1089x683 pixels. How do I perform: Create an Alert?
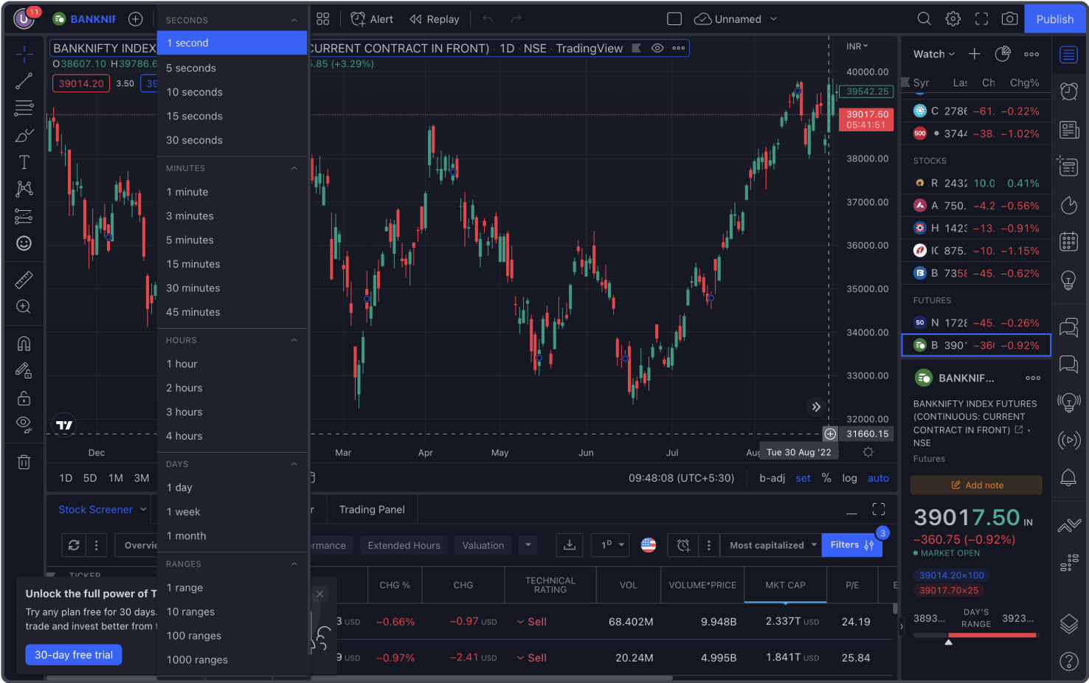(372, 19)
